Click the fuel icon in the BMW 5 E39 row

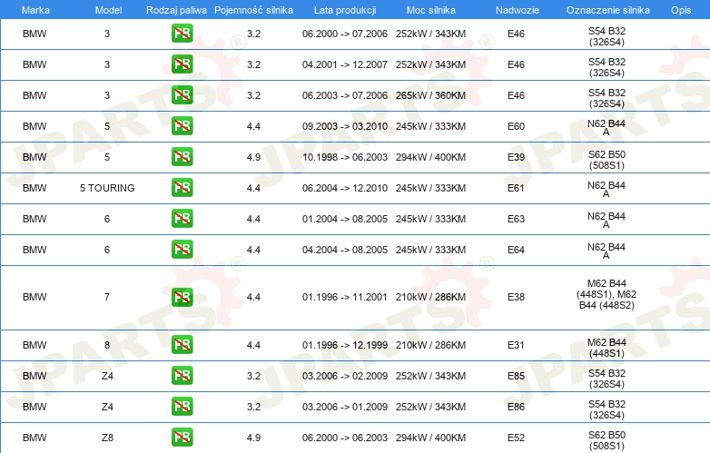tap(182, 157)
